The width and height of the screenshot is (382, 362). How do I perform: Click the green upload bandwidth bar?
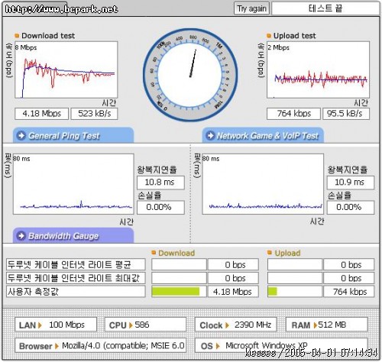tap(272, 292)
